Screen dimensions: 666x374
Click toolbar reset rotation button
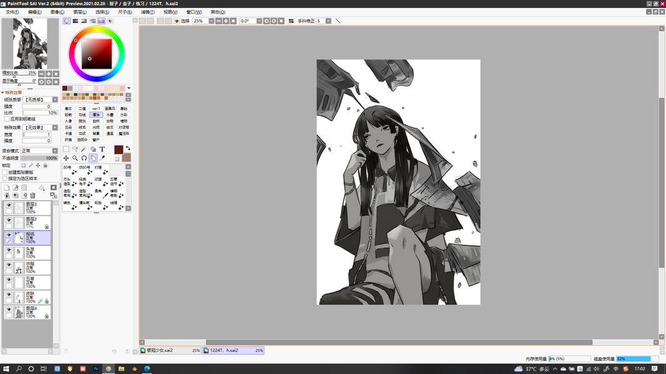[281, 21]
